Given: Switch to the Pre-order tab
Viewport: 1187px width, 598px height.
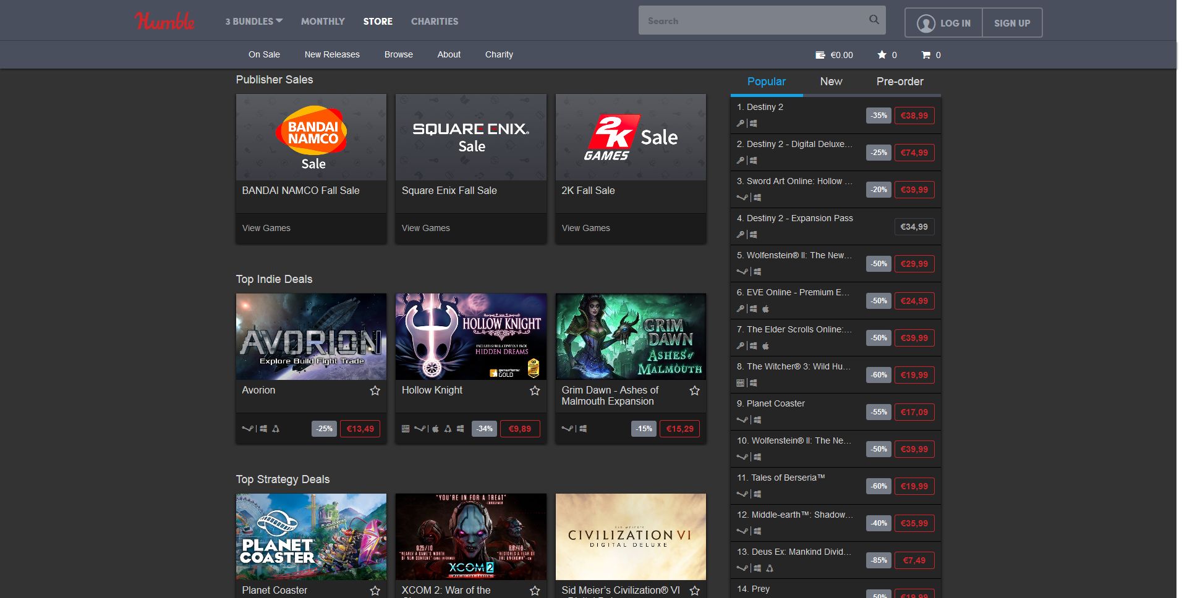Looking at the screenshot, I should point(900,82).
